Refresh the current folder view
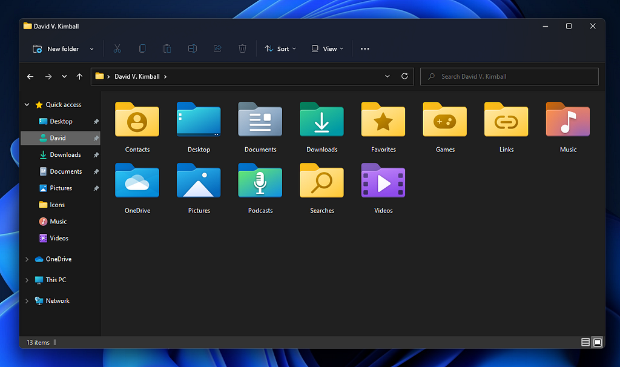This screenshot has width=620, height=367. pyautogui.click(x=404, y=76)
